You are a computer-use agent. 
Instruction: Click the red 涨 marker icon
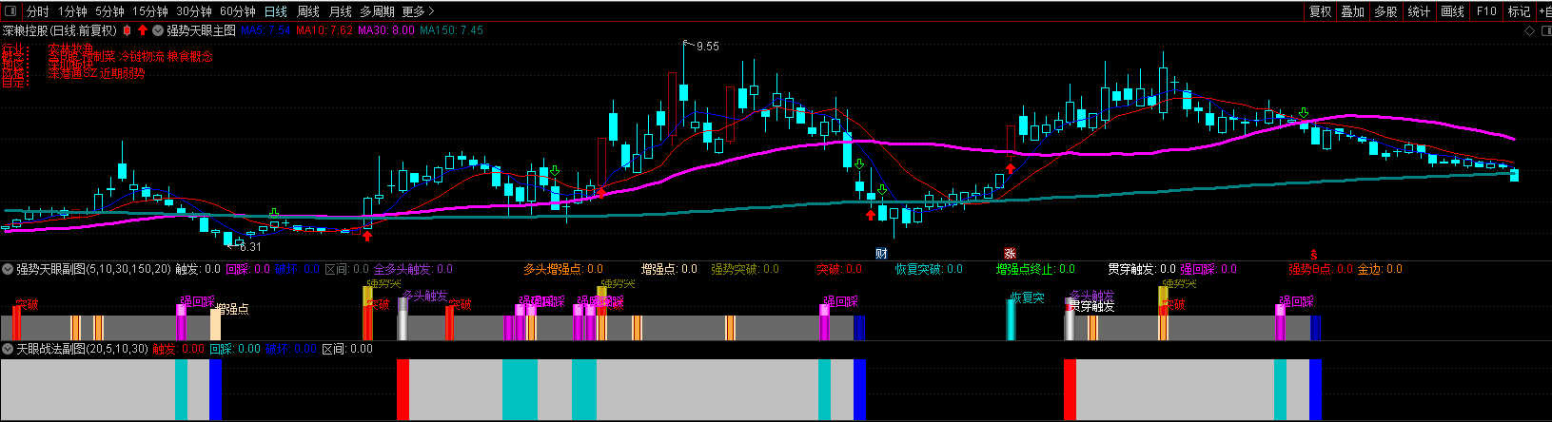pyautogui.click(x=1010, y=253)
